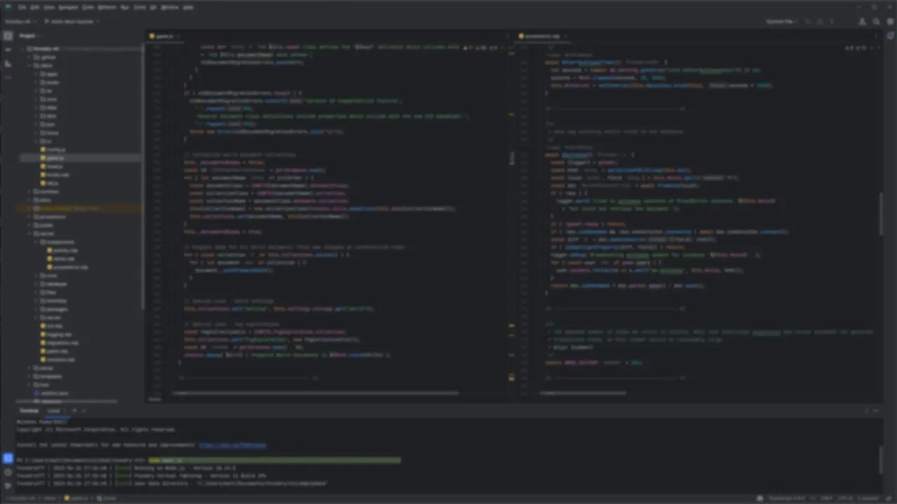Open the File menu
897x504 pixels.
[22, 7]
